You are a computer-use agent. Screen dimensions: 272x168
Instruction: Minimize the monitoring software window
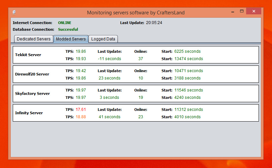tap(232, 12)
